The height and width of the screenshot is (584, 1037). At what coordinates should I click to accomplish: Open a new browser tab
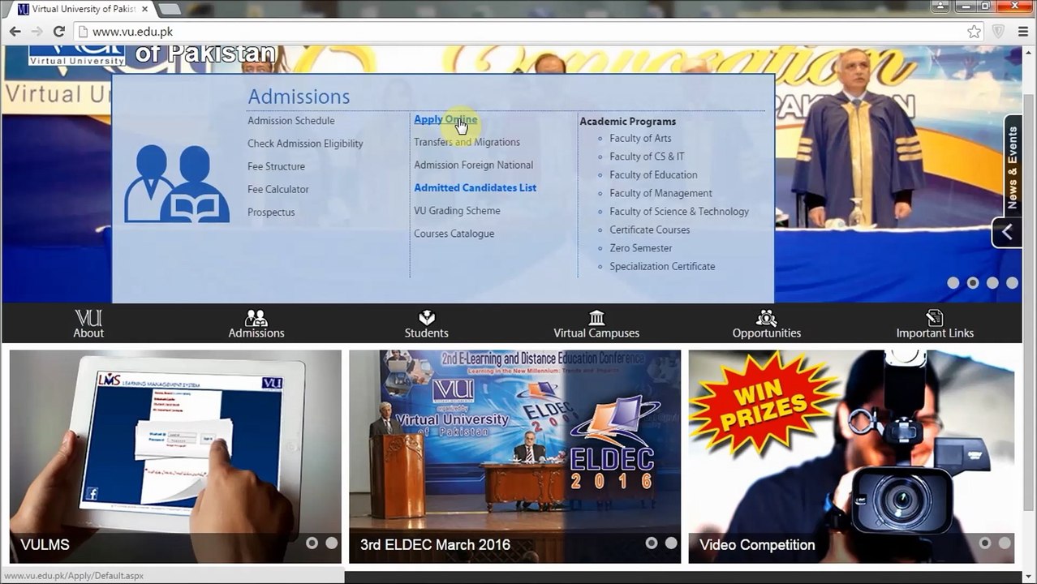(x=169, y=9)
